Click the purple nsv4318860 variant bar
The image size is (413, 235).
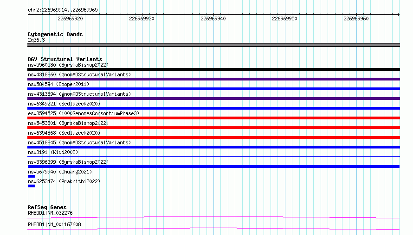pyautogui.click(x=213, y=79)
